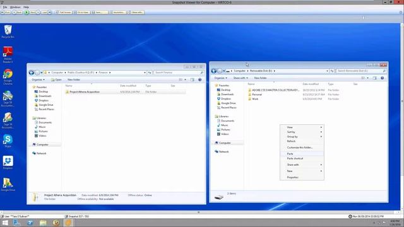This screenshot has width=404, height=227.
Task: Select Network in the Finance window sidebar
Action: click(x=41, y=153)
